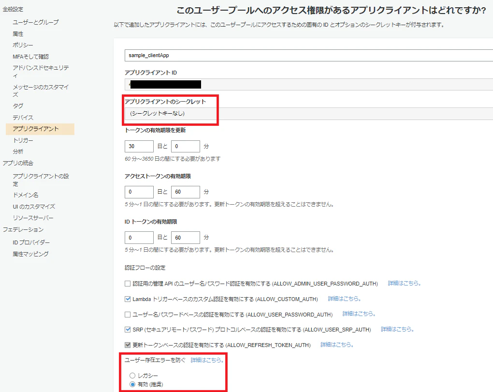Open アプリクライアントの設定 page
This screenshot has height=392, width=493.
[41, 180]
